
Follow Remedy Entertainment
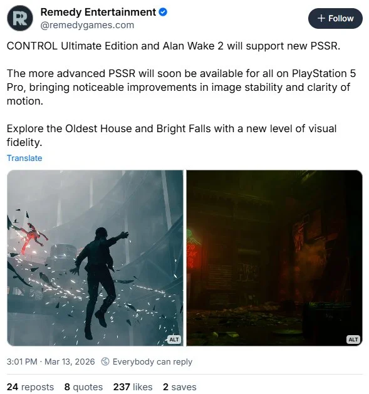pyautogui.click(x=335, y=18)
